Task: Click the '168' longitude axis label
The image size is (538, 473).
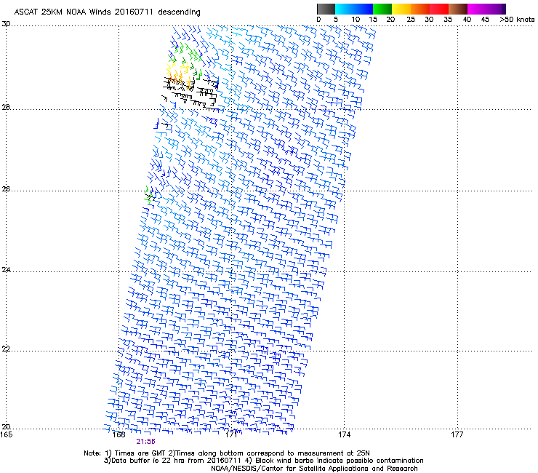Action: point(119,435)
